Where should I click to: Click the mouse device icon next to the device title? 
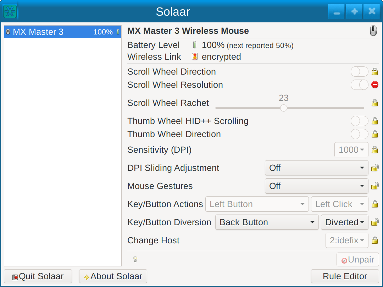373,31
